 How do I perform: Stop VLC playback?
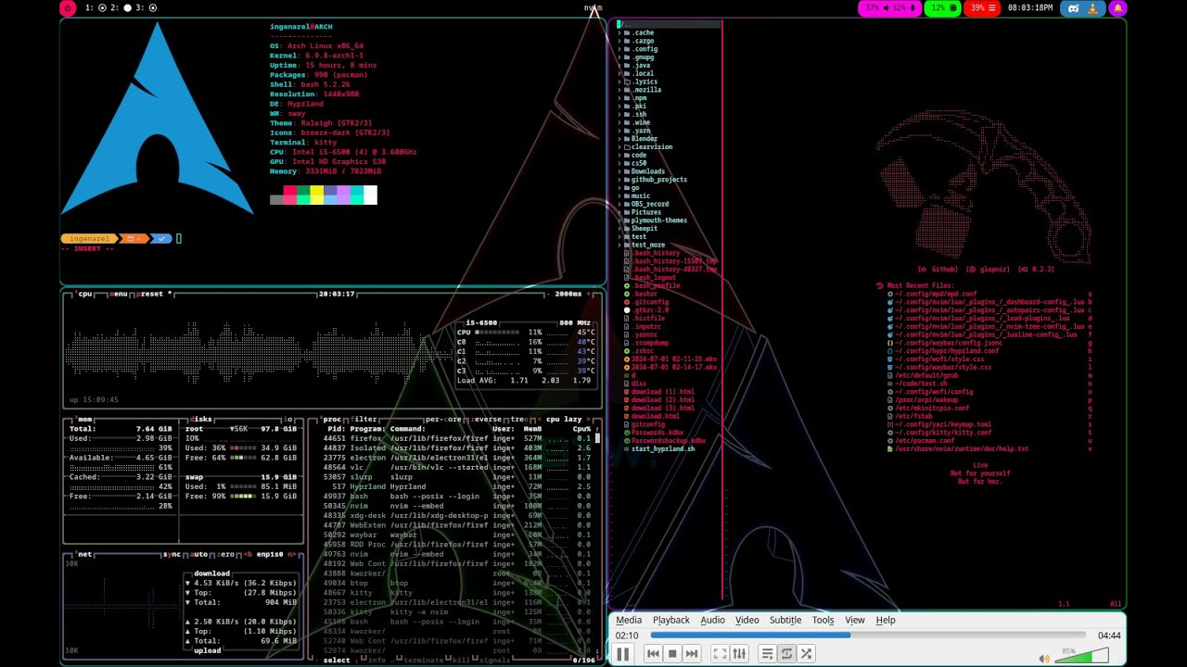pos(672,654)
